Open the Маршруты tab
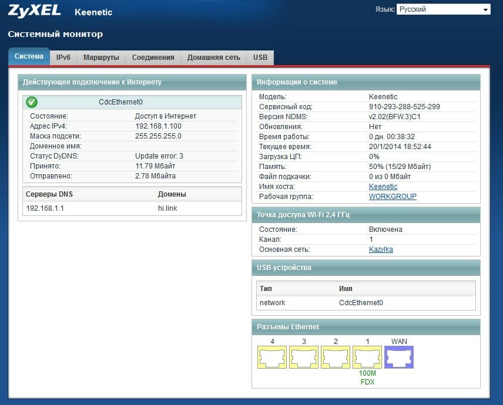The height and width of the screenshot is (405, 503). (x=101, y=58)
